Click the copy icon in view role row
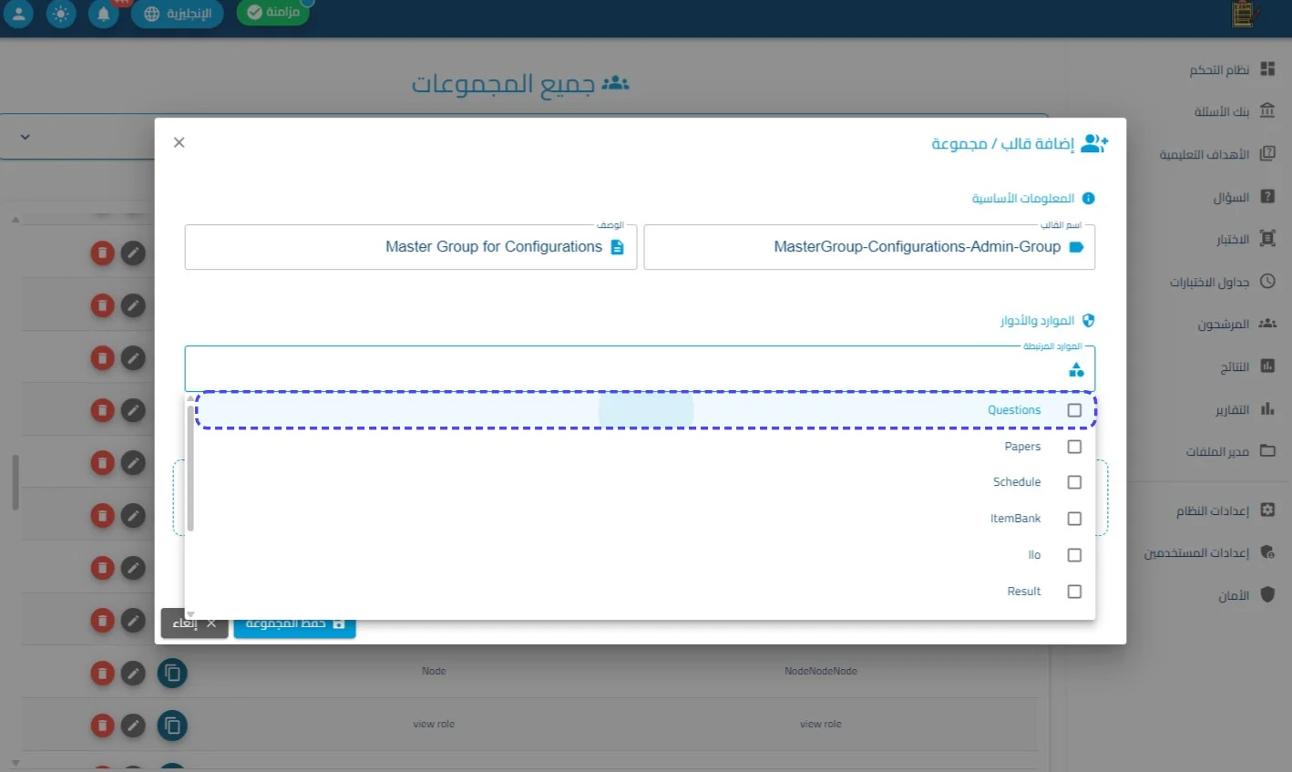 click(x=172, y=726)
